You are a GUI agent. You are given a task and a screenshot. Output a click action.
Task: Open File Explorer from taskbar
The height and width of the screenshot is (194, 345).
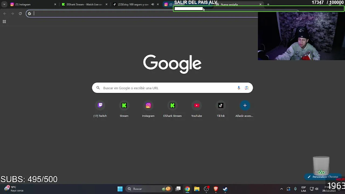coord(197,189)
